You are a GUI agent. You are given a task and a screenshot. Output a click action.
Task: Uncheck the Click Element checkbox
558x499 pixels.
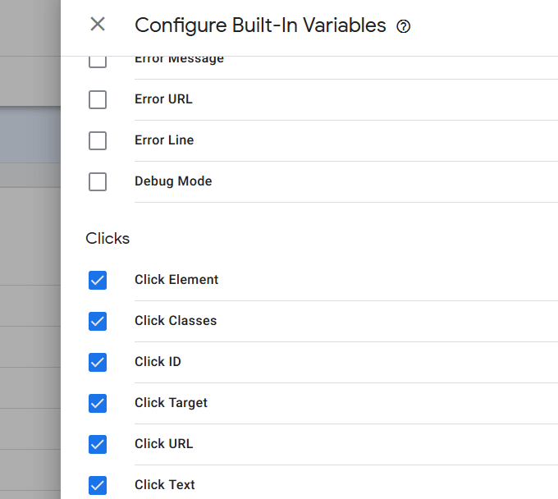pyautogui.click(x=98, y=280)
